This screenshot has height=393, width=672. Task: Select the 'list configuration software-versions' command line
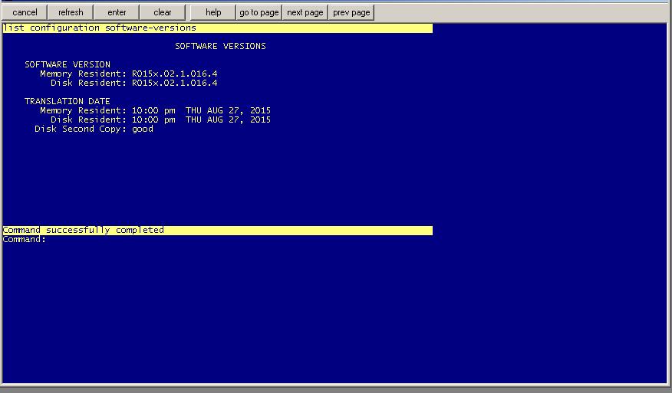(x=217, y=28)
